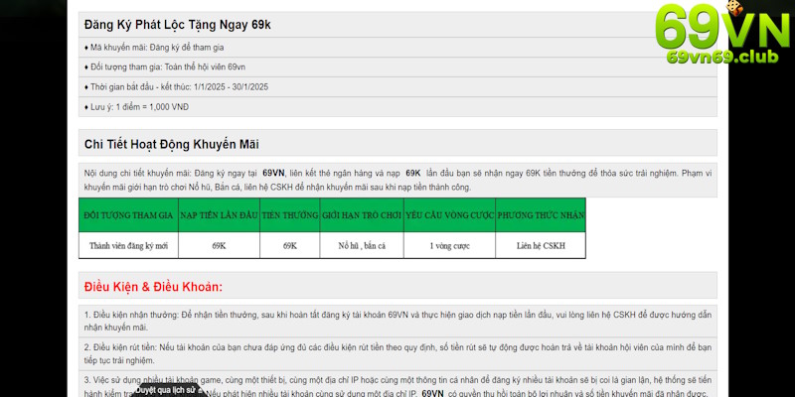
Task: Click the "Nổ hũ , bắn cá" table cell
Action: click(362, 245)
